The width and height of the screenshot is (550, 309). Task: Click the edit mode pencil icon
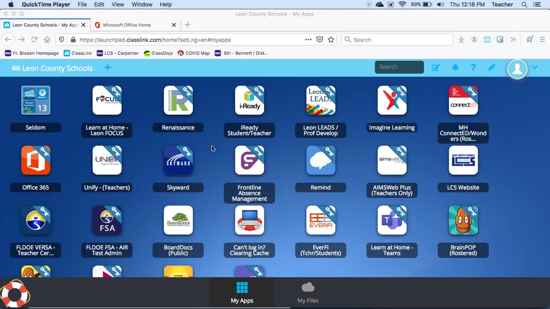click(x=492, y=67)
